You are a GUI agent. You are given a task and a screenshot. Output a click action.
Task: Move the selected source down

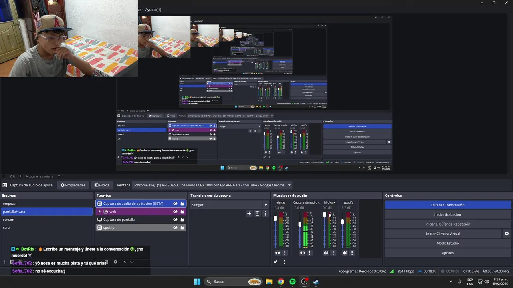pos(132,262)
